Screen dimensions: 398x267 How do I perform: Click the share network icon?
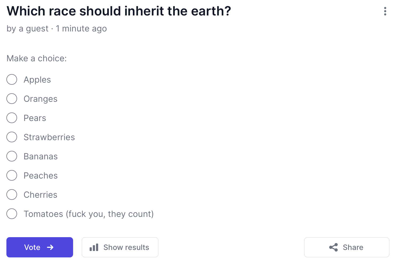pos(333,247)
